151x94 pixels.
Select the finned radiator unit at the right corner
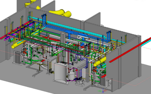tap(103, 81)
